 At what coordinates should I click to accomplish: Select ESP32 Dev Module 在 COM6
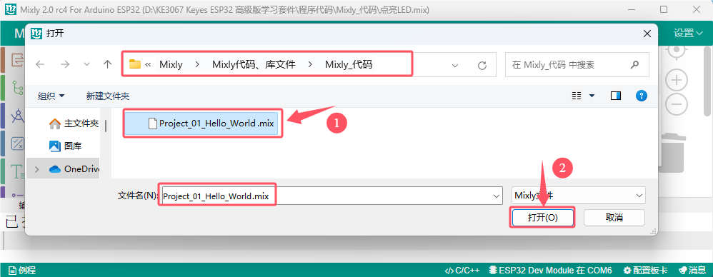(550, 270)
